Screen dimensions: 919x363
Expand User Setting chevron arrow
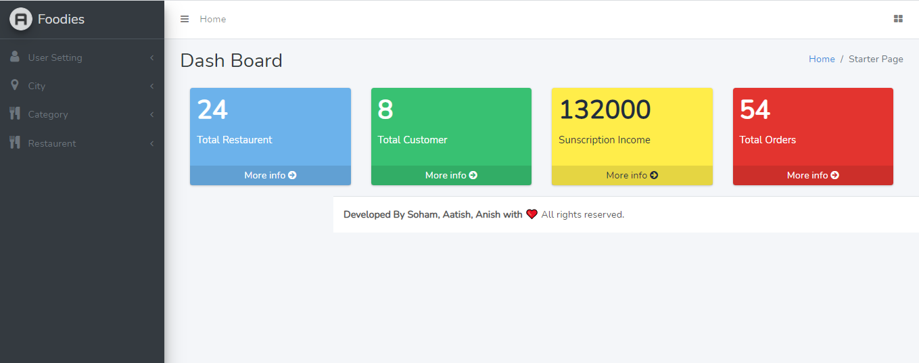click(152, 58)
